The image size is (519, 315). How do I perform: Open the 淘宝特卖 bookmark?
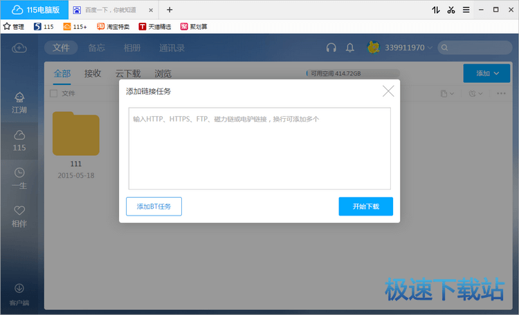[113, 26]
